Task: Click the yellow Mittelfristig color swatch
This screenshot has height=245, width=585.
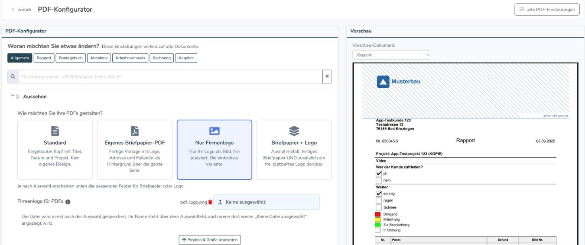Action: (x=377, y=220)
